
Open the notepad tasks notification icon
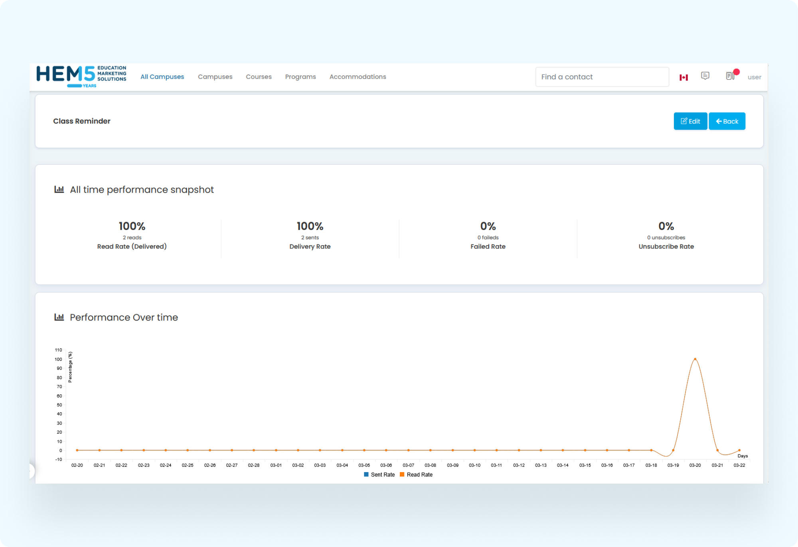tap(730, 76)
